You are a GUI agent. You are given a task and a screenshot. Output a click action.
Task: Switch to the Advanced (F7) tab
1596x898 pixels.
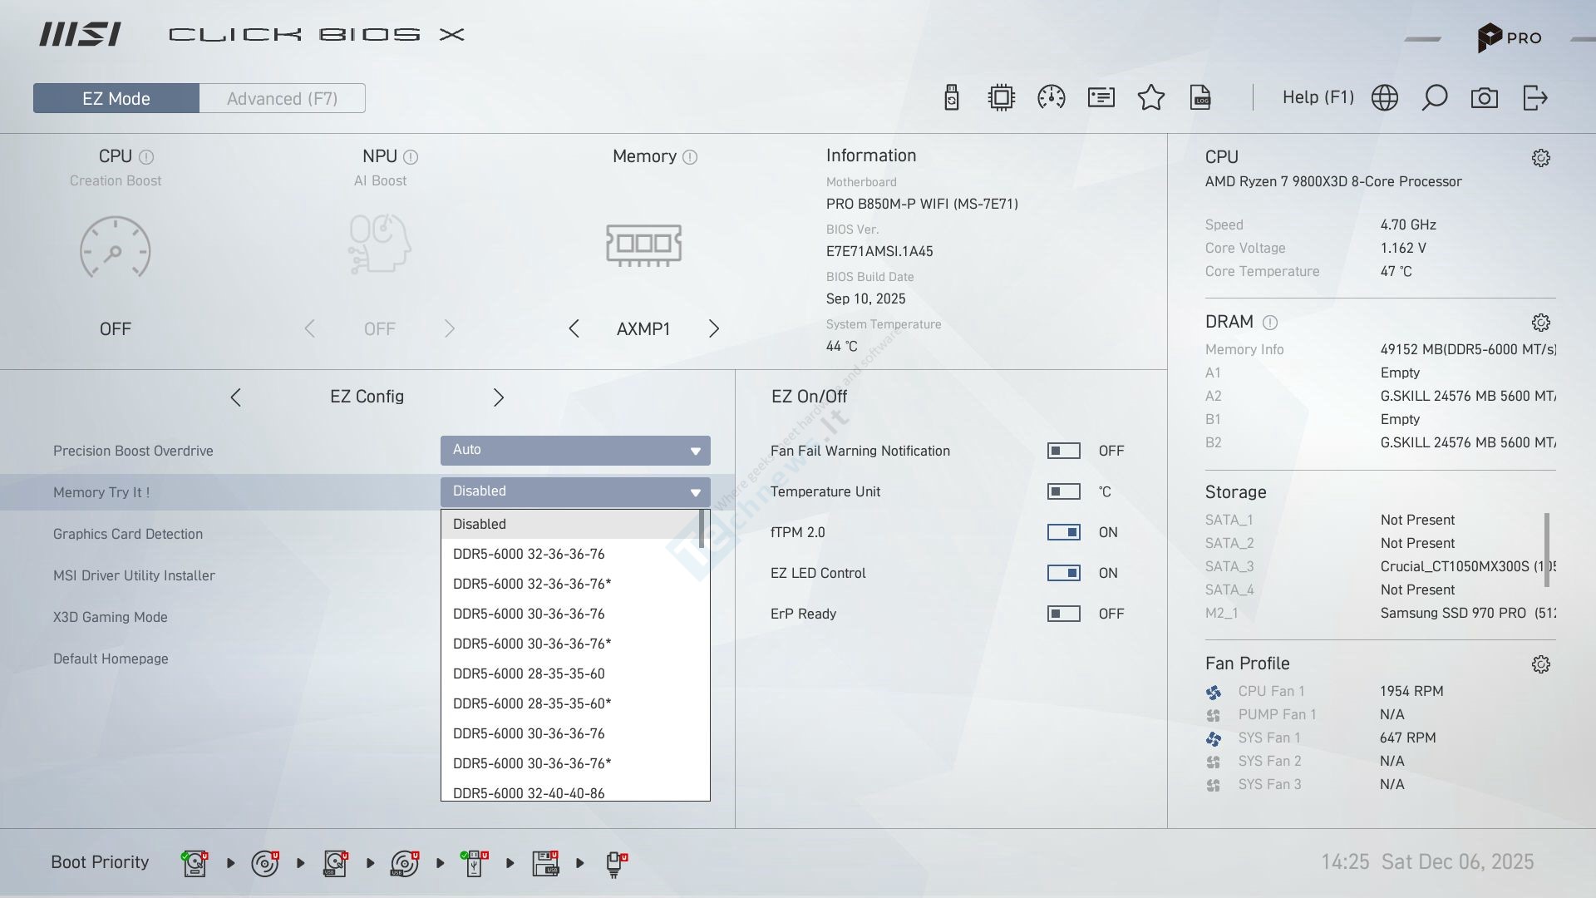283,98
